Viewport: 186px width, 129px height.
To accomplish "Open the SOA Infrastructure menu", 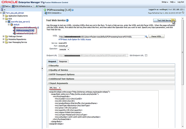I will click(x=22, y=6).
